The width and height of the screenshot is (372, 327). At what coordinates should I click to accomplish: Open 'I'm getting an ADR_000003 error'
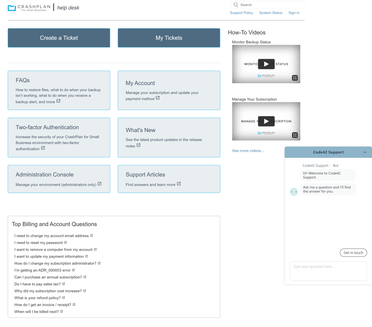pos(42,270)
